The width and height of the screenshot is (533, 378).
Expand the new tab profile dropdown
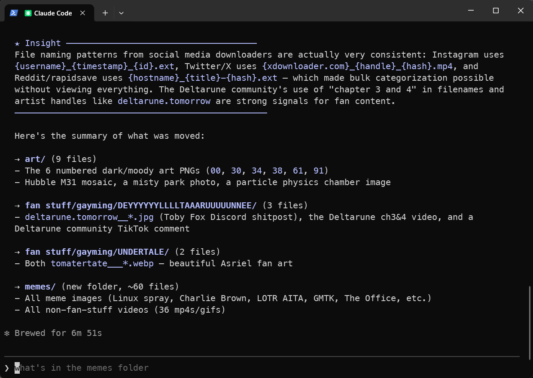pyautogui.click(x=121, y=13)
